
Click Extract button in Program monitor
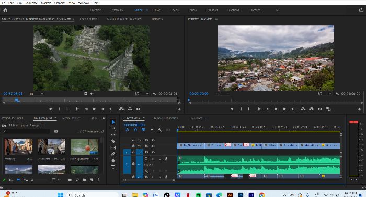312,109
